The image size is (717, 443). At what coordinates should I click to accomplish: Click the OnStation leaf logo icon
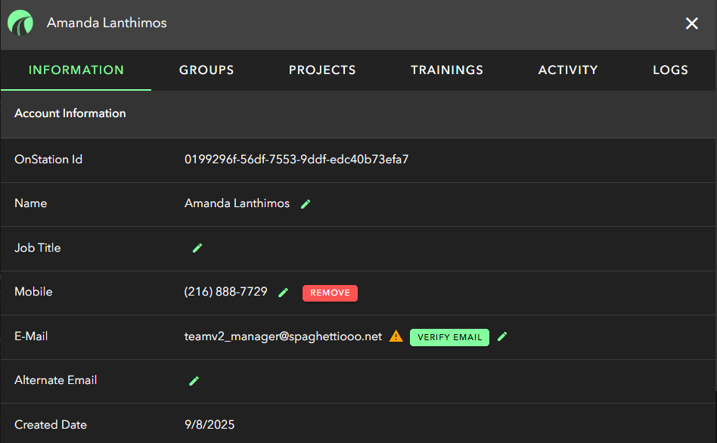tap(20, 23)
